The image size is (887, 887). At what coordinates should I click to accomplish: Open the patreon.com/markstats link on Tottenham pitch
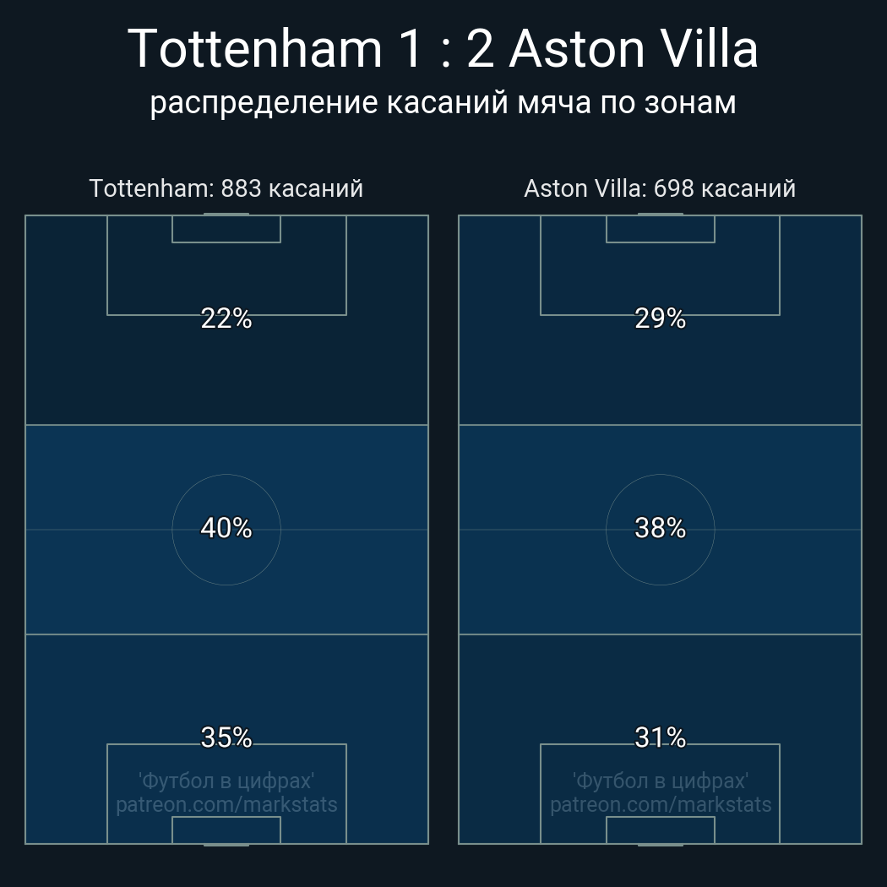point(226,805)
